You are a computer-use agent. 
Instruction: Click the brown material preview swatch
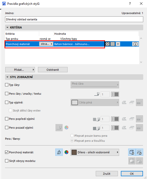pyautogui.click(x=74, y=152)
